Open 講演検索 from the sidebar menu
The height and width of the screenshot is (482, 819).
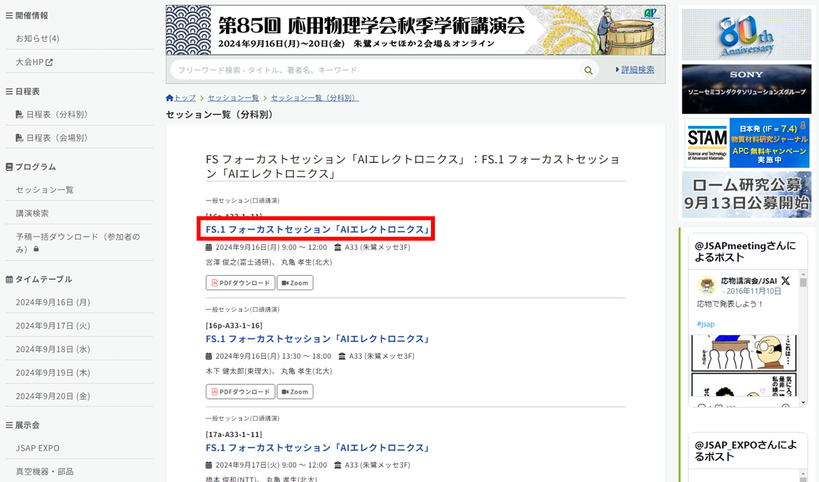click(32, 214)
